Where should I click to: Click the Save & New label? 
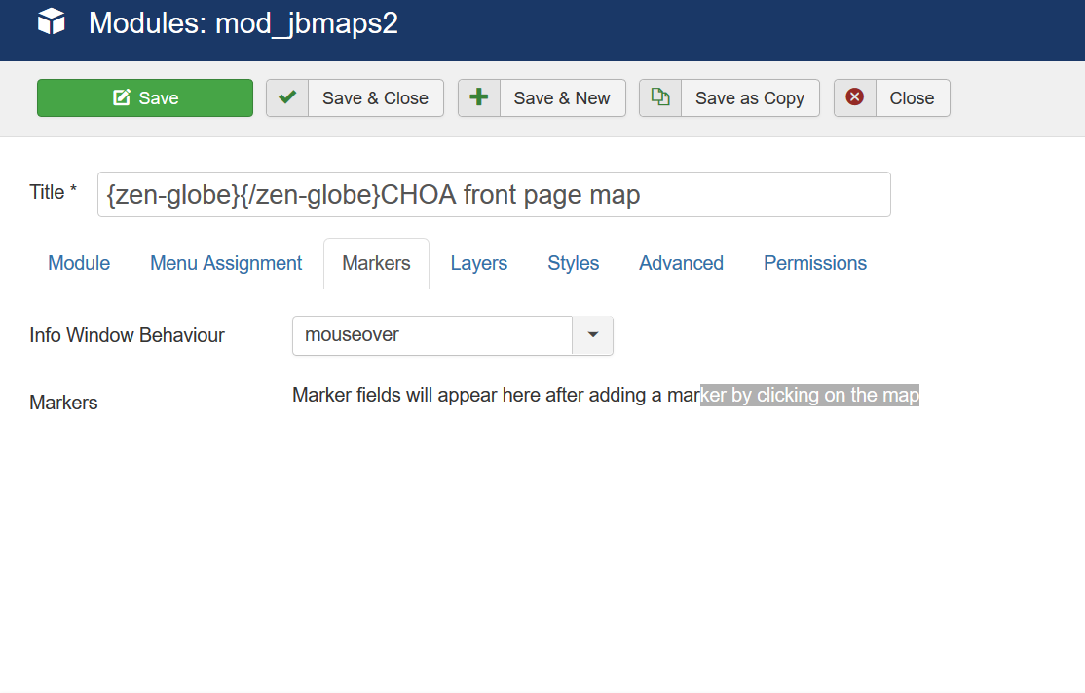562,98
